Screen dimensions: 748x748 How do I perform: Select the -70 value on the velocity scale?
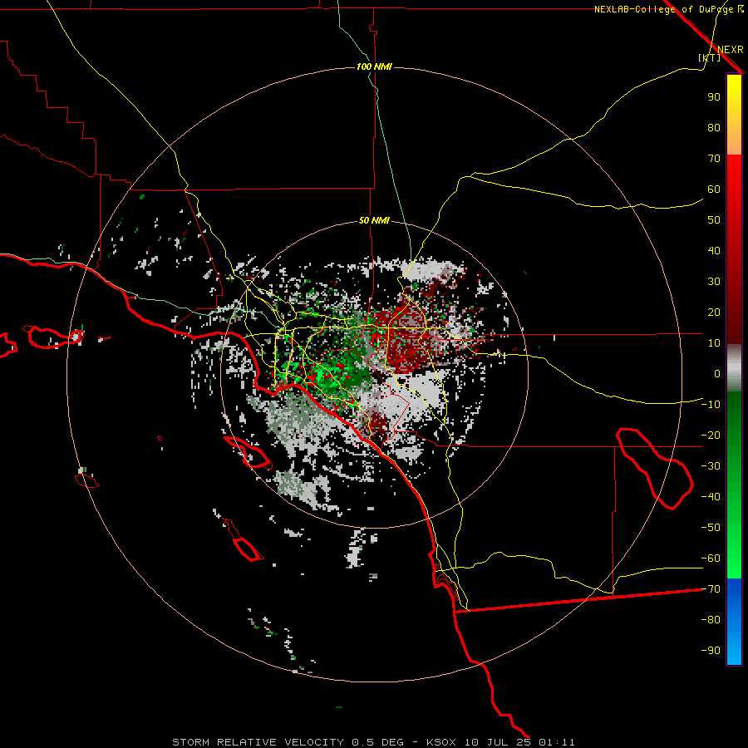[x=711, y=589]
